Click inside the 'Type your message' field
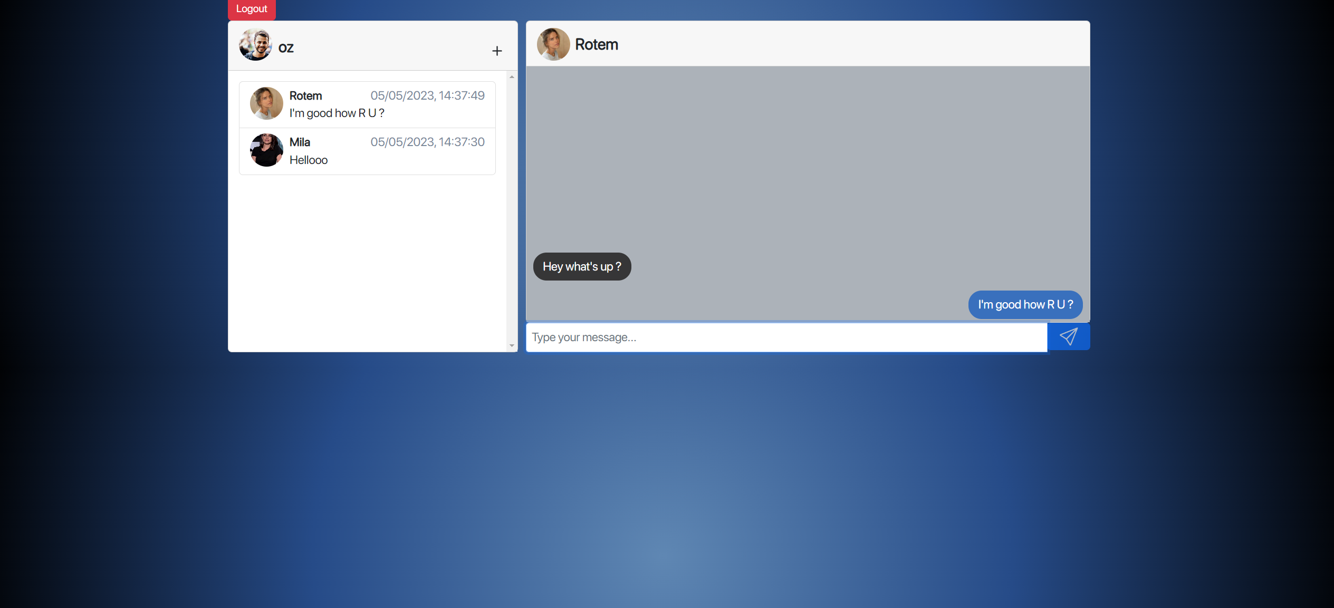This screenshot has width=1334, height=608. [x=738, y=337]
